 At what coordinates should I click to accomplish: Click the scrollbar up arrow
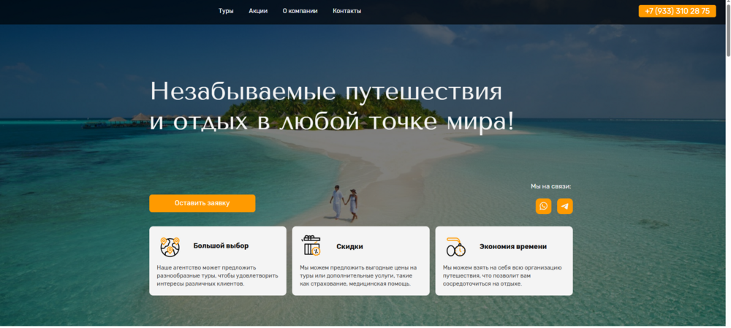(x=727, y=4)
